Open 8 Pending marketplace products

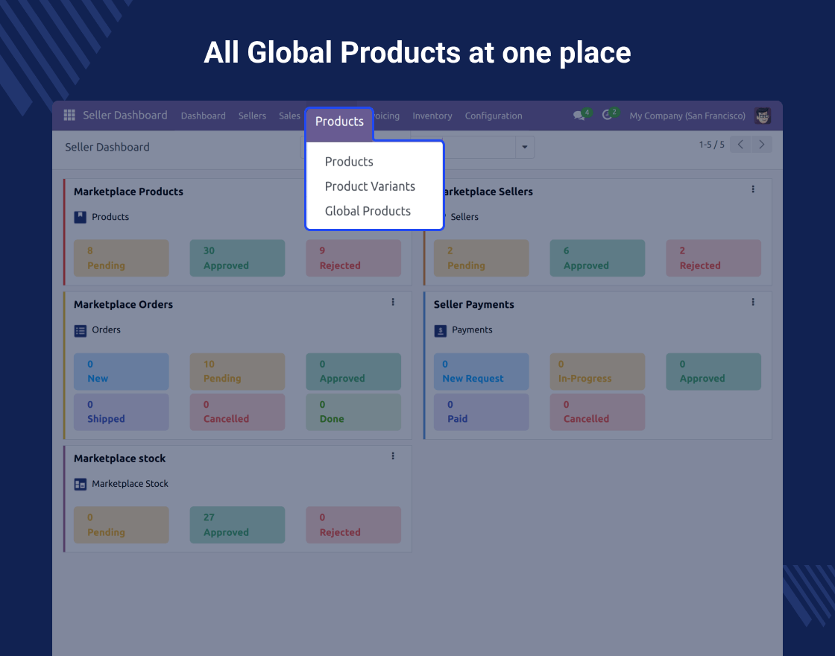[x=122, y=258]
